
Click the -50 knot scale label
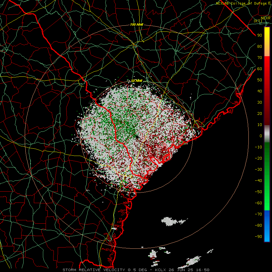point(258,192)
